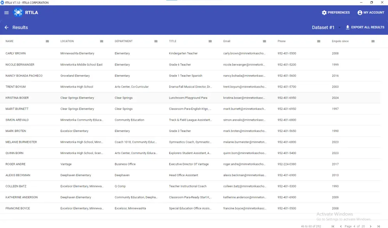Screen dimensions: 388x228
Task: Jump to the first results page
Action: pyautogui.click(x=333, y=226)
